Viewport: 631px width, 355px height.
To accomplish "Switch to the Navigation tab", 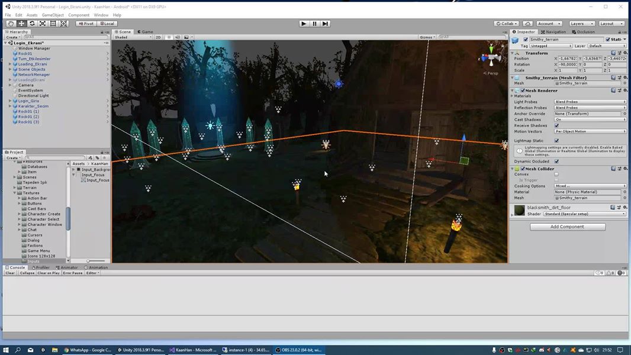I will tap(553, 32).
